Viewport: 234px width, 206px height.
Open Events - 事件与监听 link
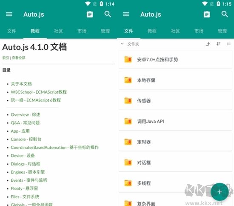point(29,180)
